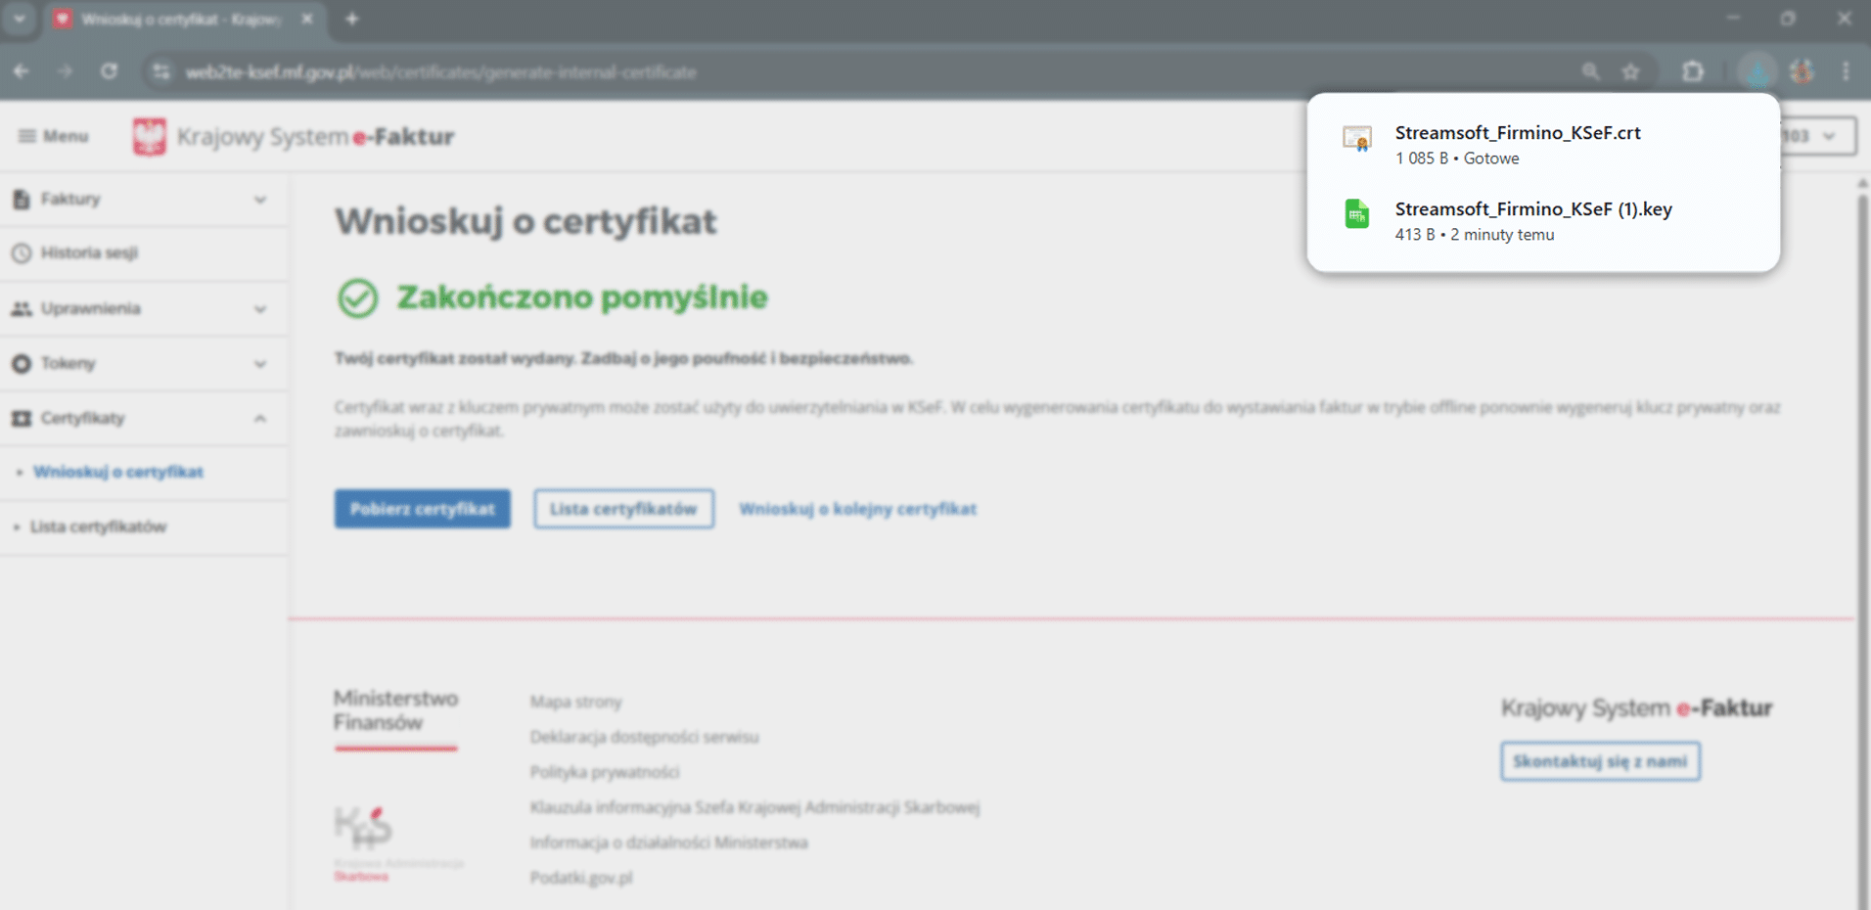The height and width of the screenshot is (910, 1871).
Task: Click the Certyfikaty card icon
Action: tap(20, 418)
